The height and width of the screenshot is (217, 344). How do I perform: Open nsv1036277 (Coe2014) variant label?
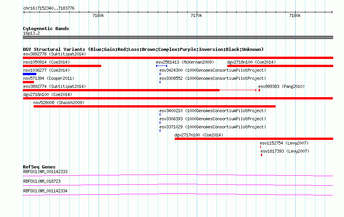46,70
